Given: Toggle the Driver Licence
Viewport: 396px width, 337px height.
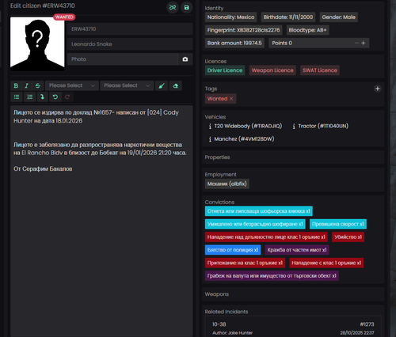Looking at the screenshot, I should click(225, 70).
